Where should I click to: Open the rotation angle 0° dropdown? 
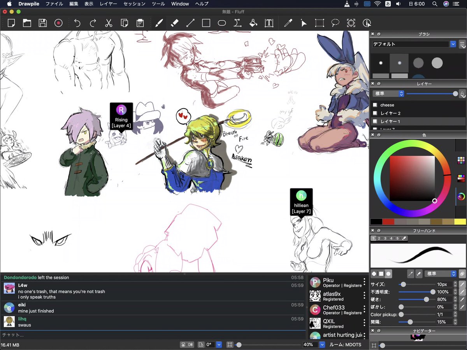click(219, 345)
